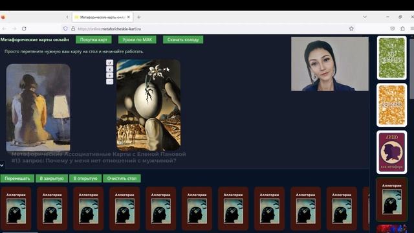Image resolution: width=414 pixels, height=233 pixels.
Task: Pick the orange patterned deck
Action: [x=391, y=105]
